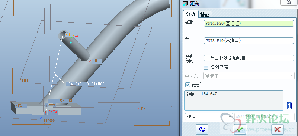Confirm the analysis with the green checkmark
Image resolution: width=298 pixels, height=136 pixels.
coord(240,129)
